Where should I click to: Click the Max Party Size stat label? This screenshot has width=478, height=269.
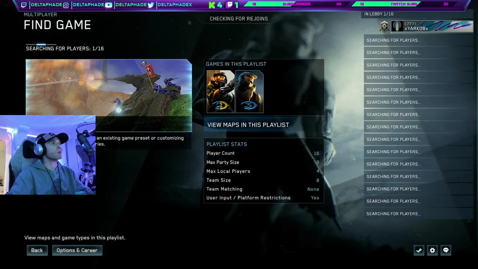point(223,162)
